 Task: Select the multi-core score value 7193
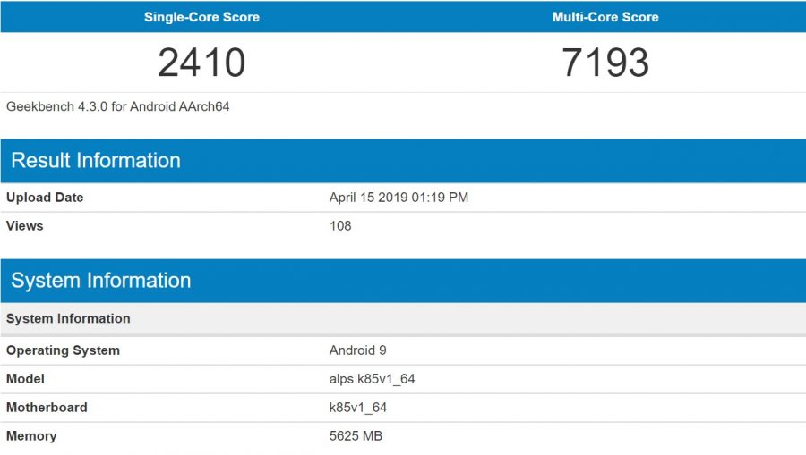point(605,63)
